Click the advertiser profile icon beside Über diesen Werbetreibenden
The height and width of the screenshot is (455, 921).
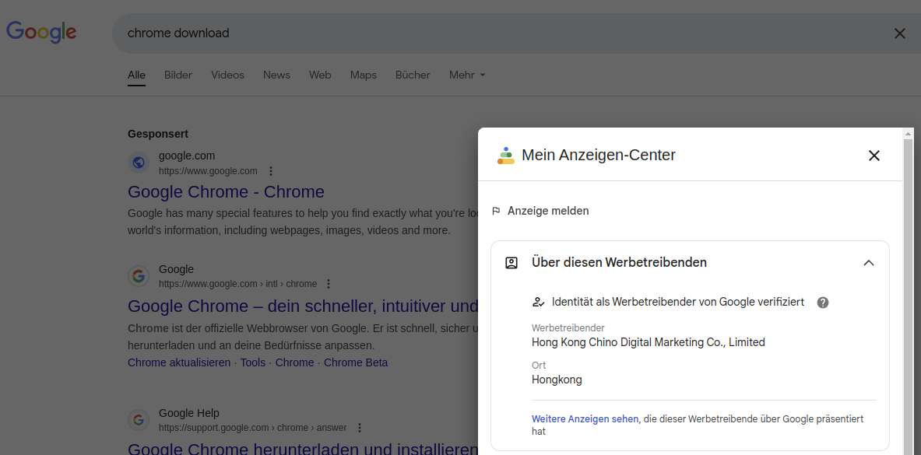[x=511, y=262]
